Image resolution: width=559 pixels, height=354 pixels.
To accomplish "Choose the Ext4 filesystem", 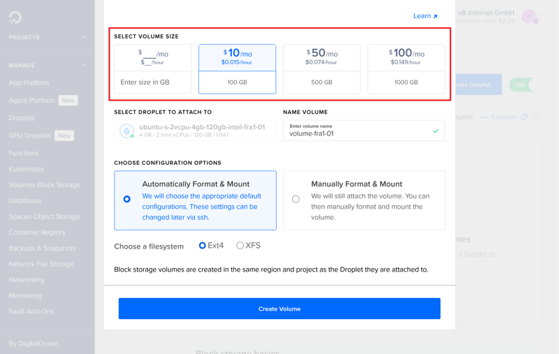I will pos(203,246).
